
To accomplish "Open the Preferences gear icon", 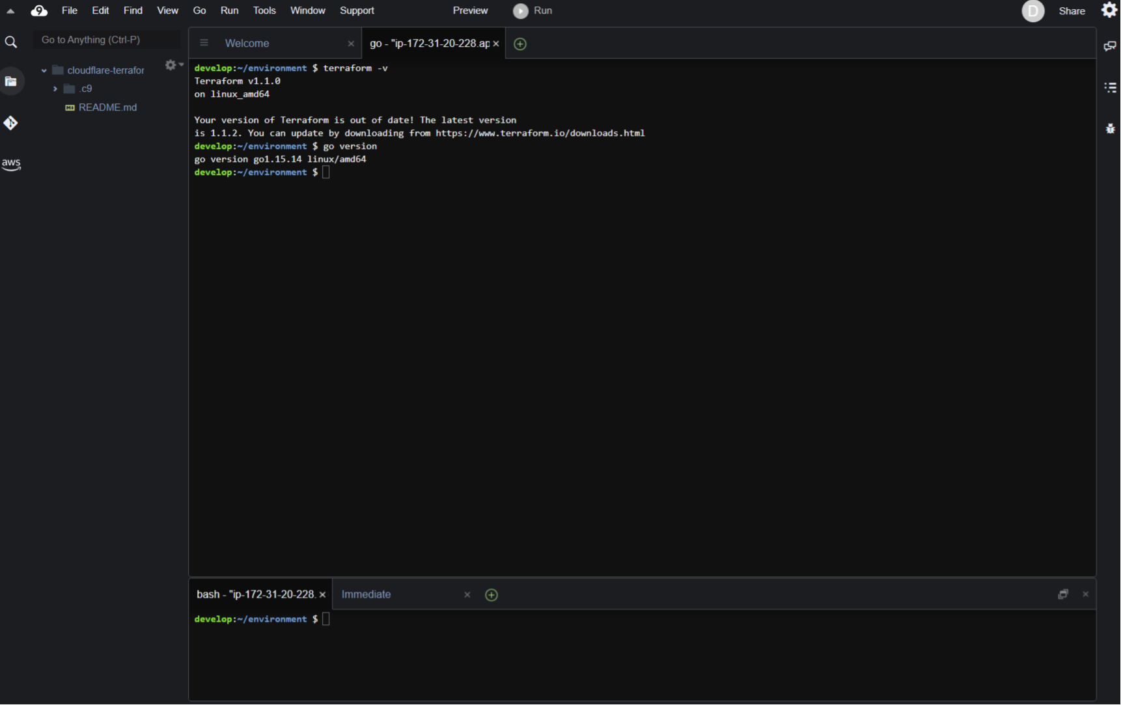I will pos(1109,10).
